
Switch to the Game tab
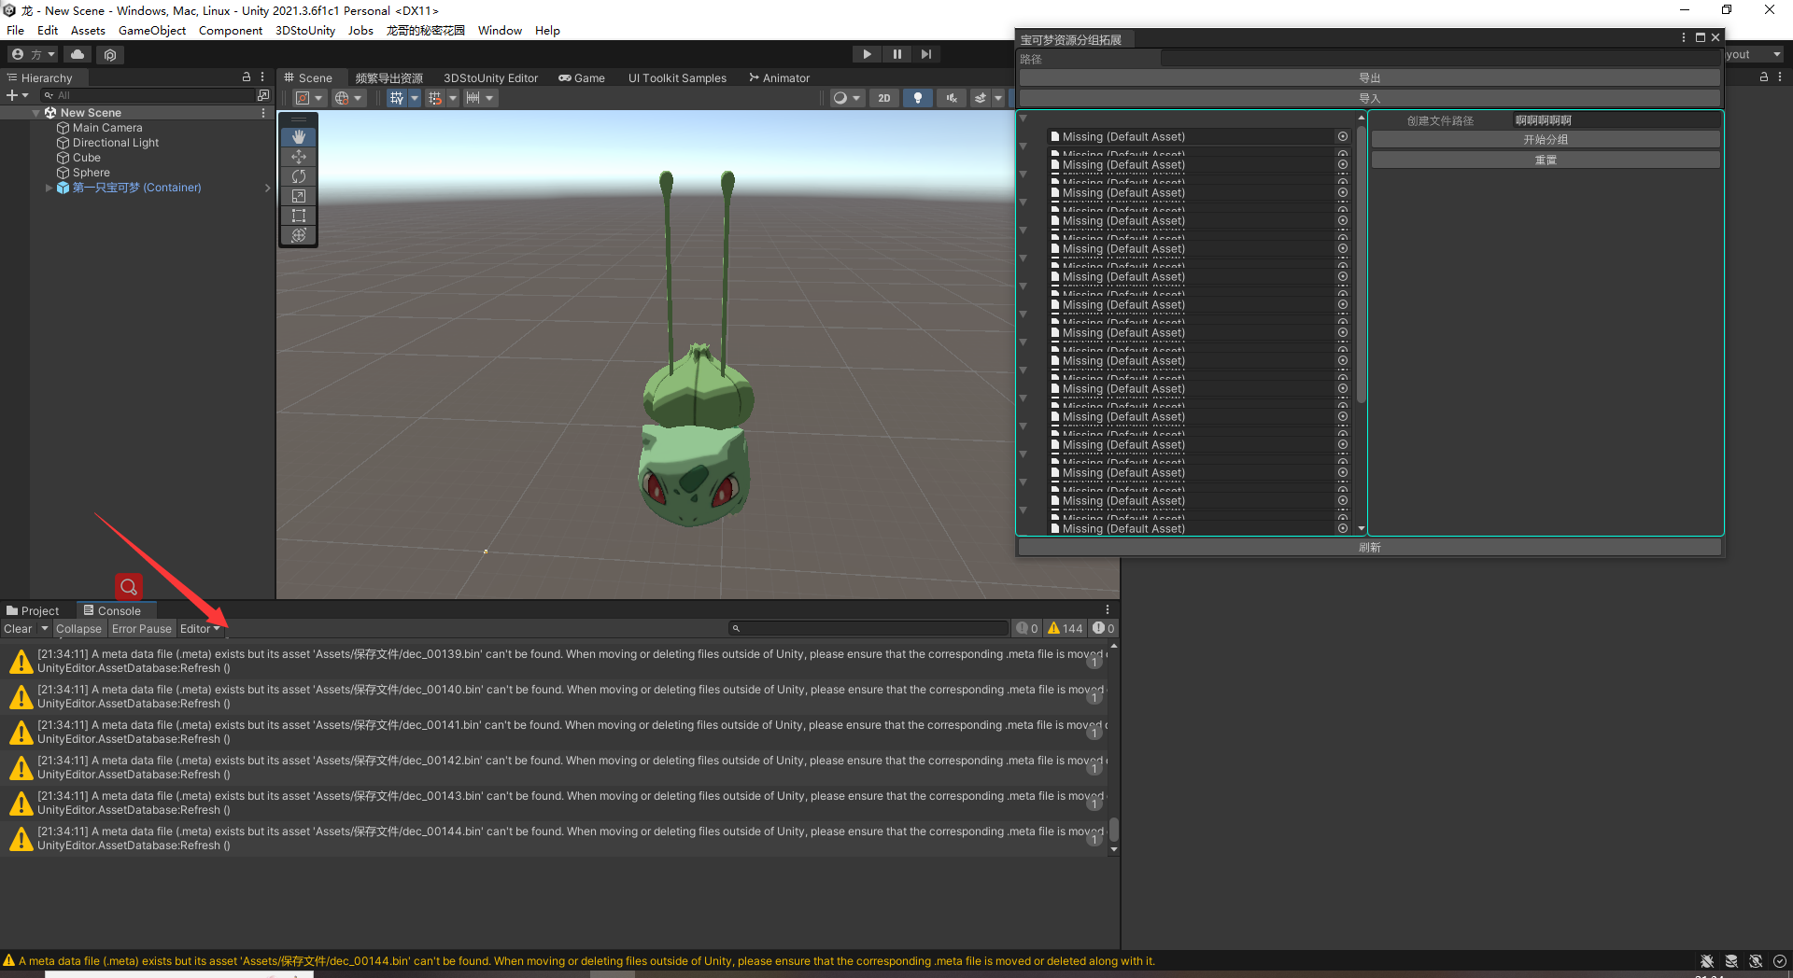582,78
